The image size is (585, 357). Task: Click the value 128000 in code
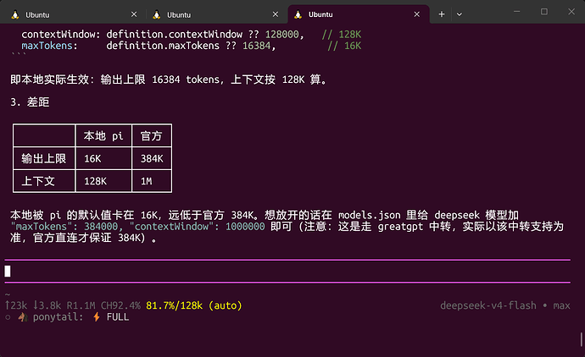pos(282,35)
